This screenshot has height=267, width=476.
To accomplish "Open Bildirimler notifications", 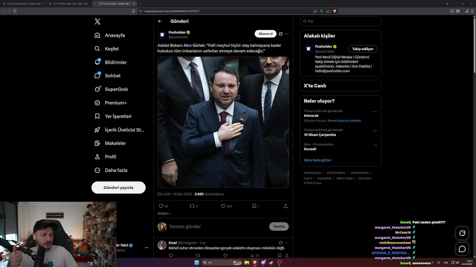I will [110, 62].
